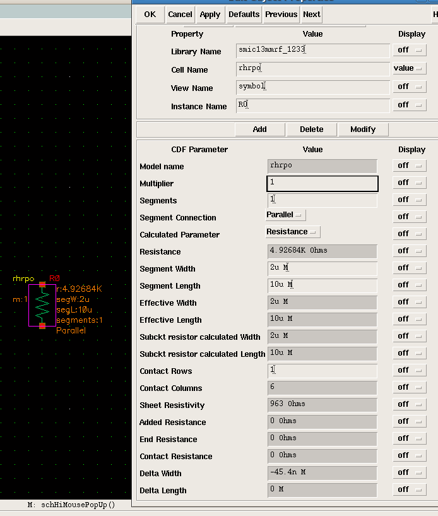Click the R0 instance label in schematic
Screen dimensions: 438x516
54,279
